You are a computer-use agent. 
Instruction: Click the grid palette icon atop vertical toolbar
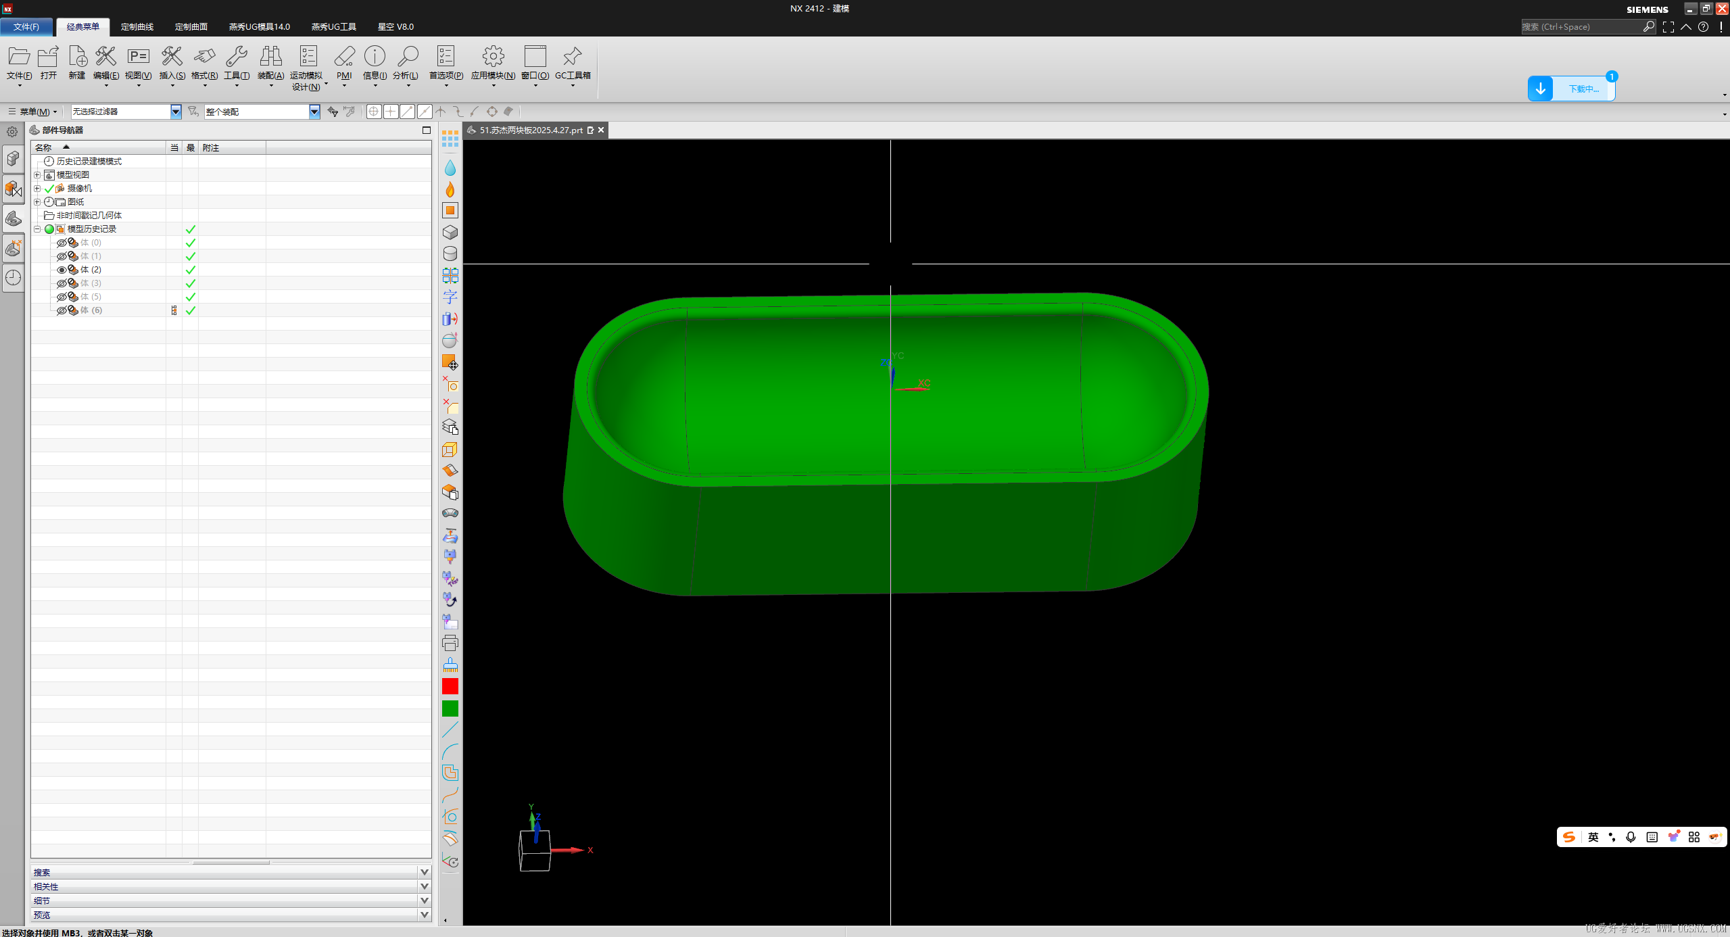point(450,140)
